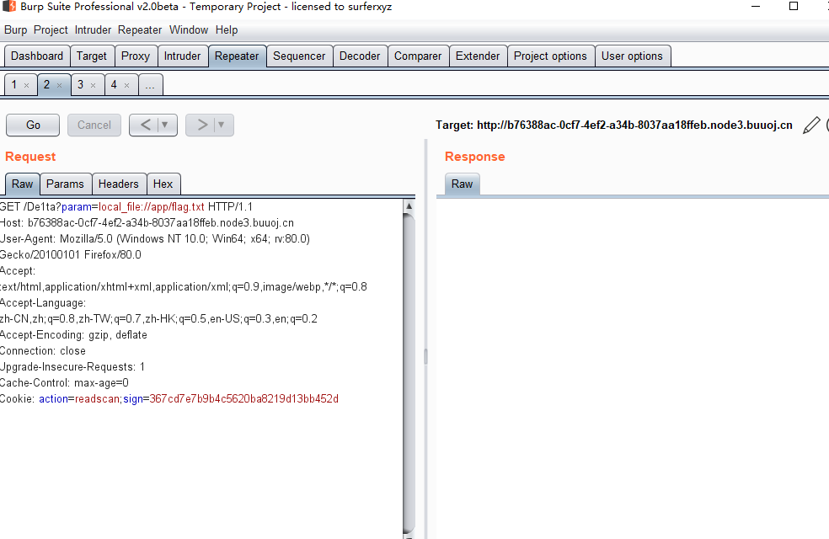
Task: Open the Project menu
Action: pos(51,30)
